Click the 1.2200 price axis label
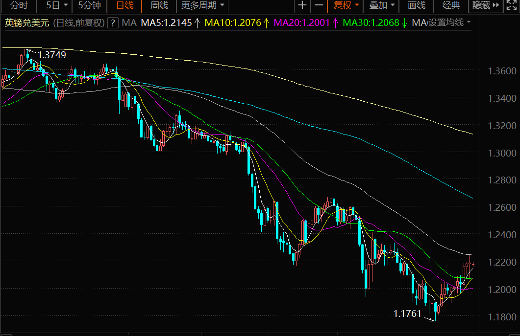 pyautogui.click(x=502, y=262)
